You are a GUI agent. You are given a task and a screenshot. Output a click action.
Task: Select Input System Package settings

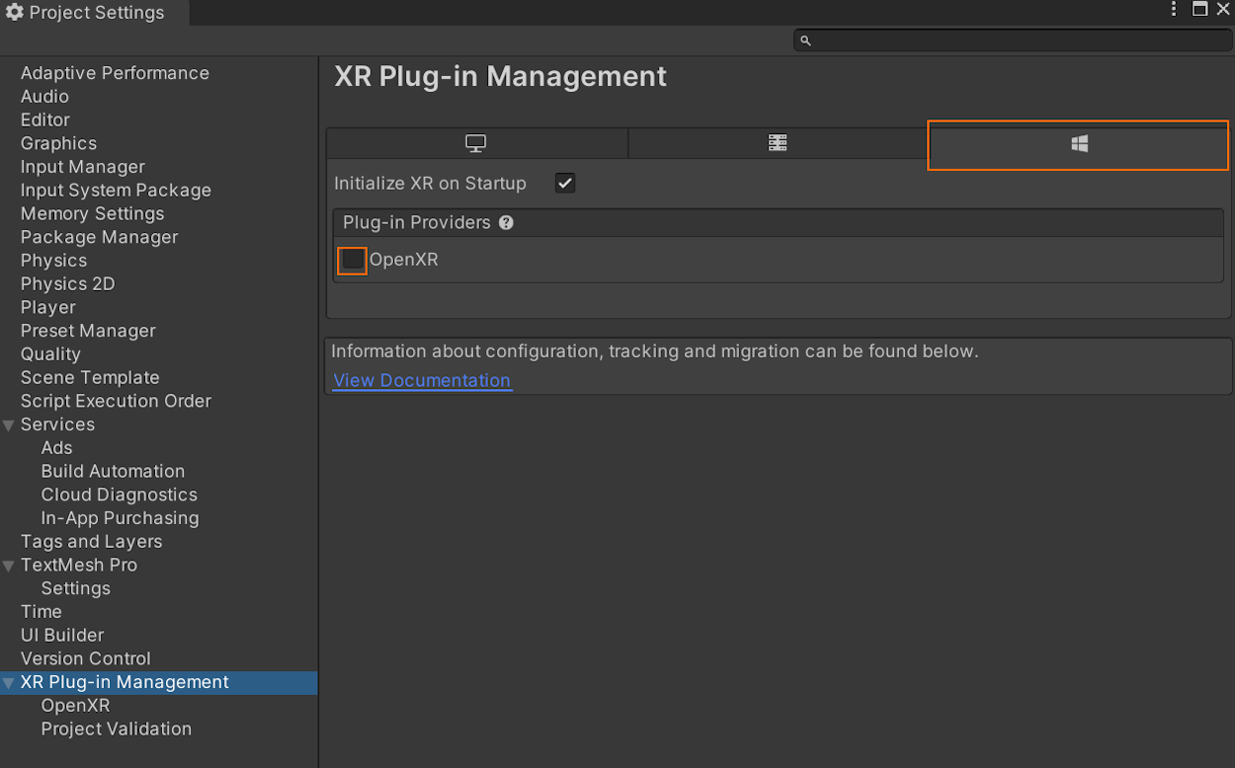tap(116, 191)
